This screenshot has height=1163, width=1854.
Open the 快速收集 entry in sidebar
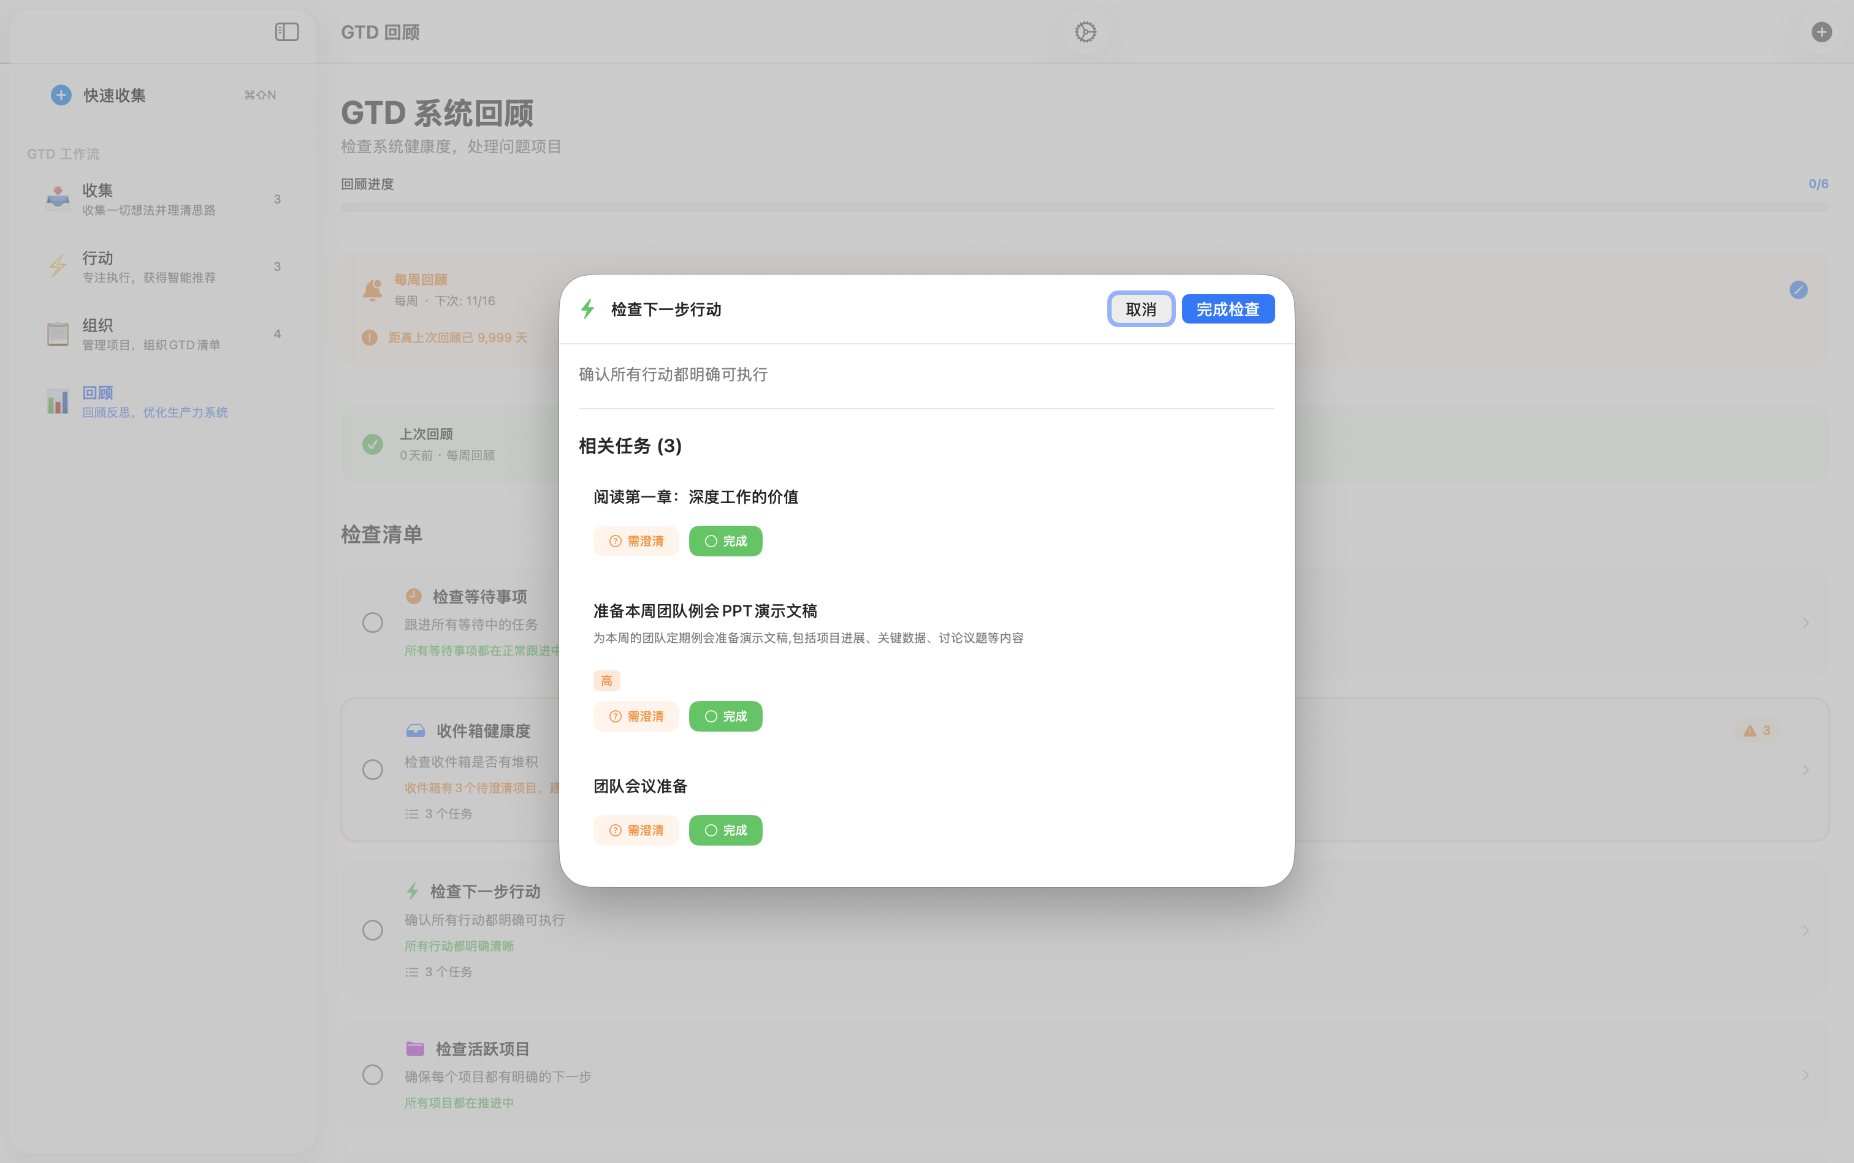[x=113, y=94]
